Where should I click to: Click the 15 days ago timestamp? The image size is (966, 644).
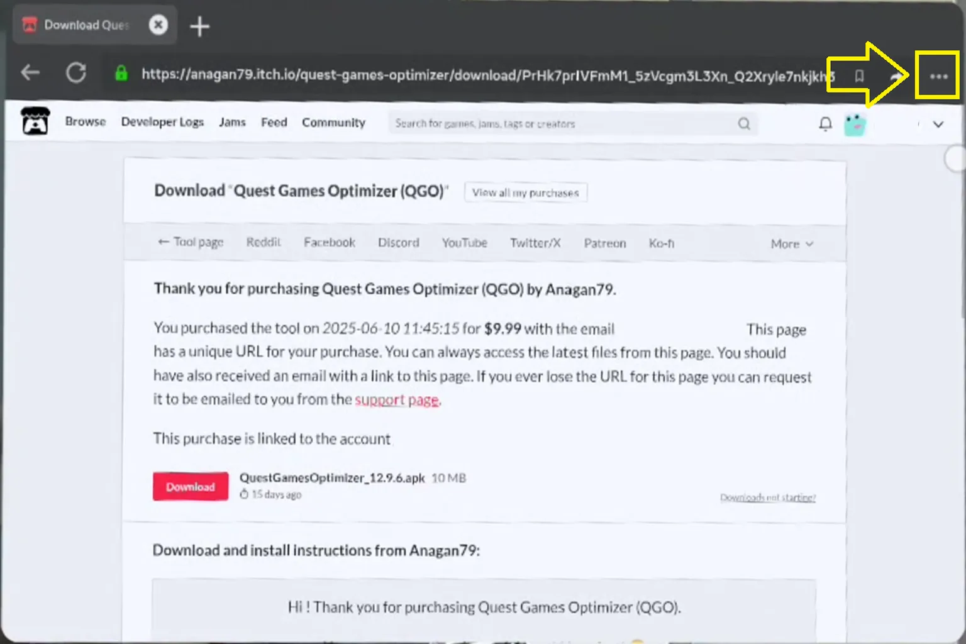pyautogui.click(x=276, y=495)
